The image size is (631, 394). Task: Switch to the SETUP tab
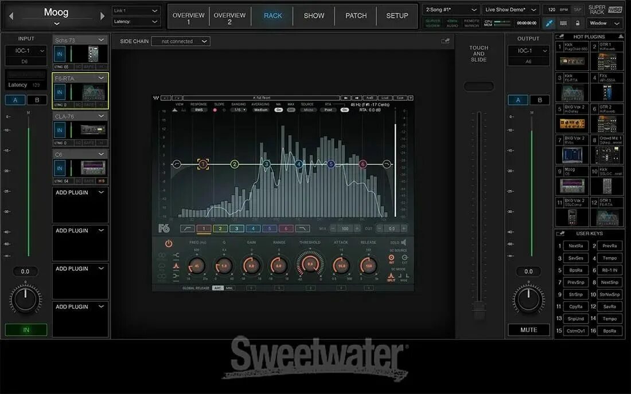click(397, 15)
